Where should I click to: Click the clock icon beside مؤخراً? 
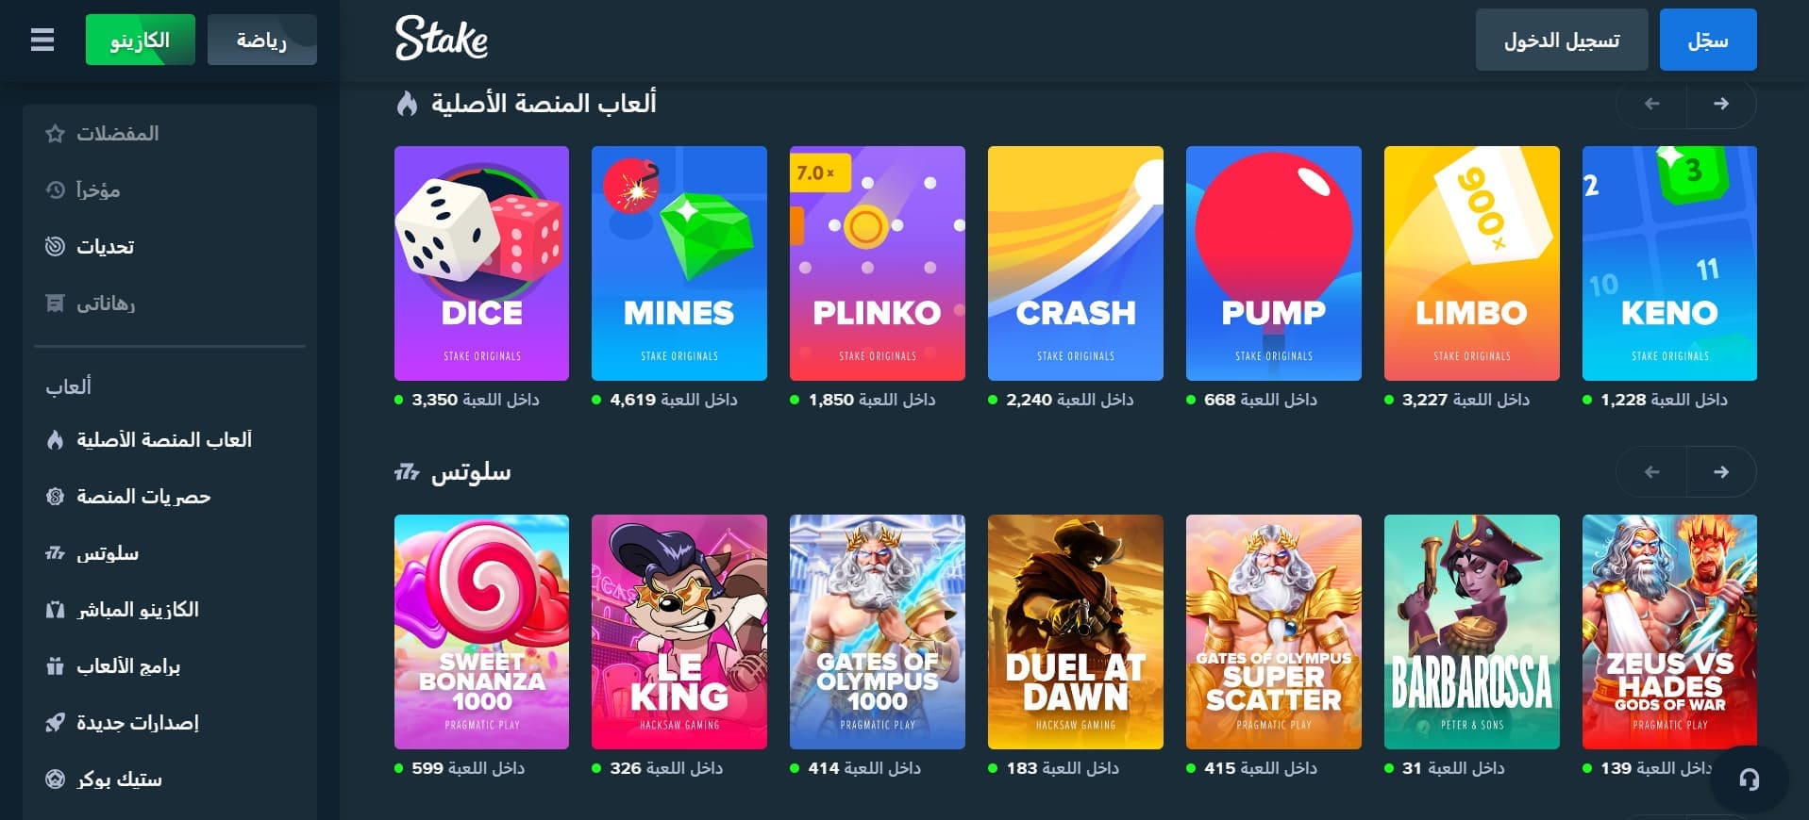coord(55,190)
